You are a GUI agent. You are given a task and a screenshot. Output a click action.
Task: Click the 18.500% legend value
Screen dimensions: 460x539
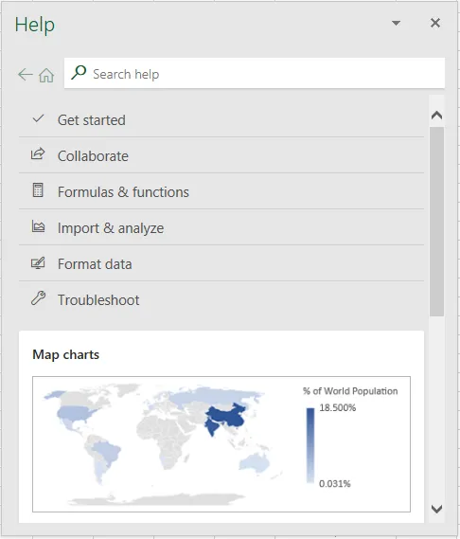[x=337, y=408]
